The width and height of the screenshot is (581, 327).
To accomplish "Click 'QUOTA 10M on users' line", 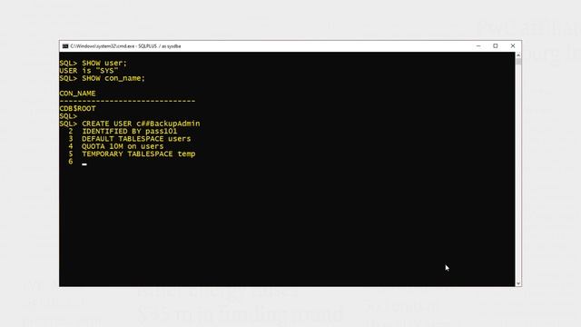I will click(x=123, y=146).
